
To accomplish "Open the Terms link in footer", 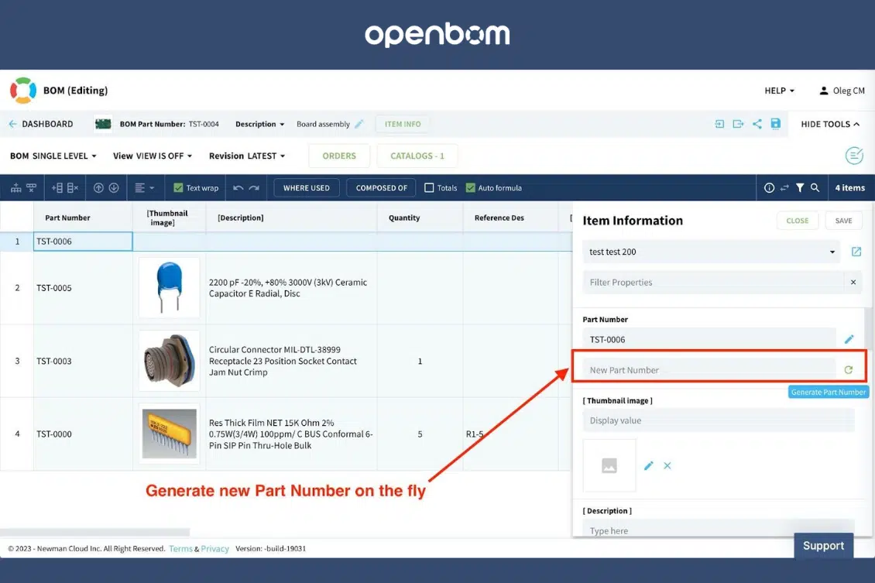I will pos(180,548).
